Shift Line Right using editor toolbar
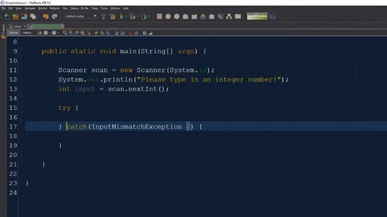Screen dimensions: 387x217 pos(122,33)
